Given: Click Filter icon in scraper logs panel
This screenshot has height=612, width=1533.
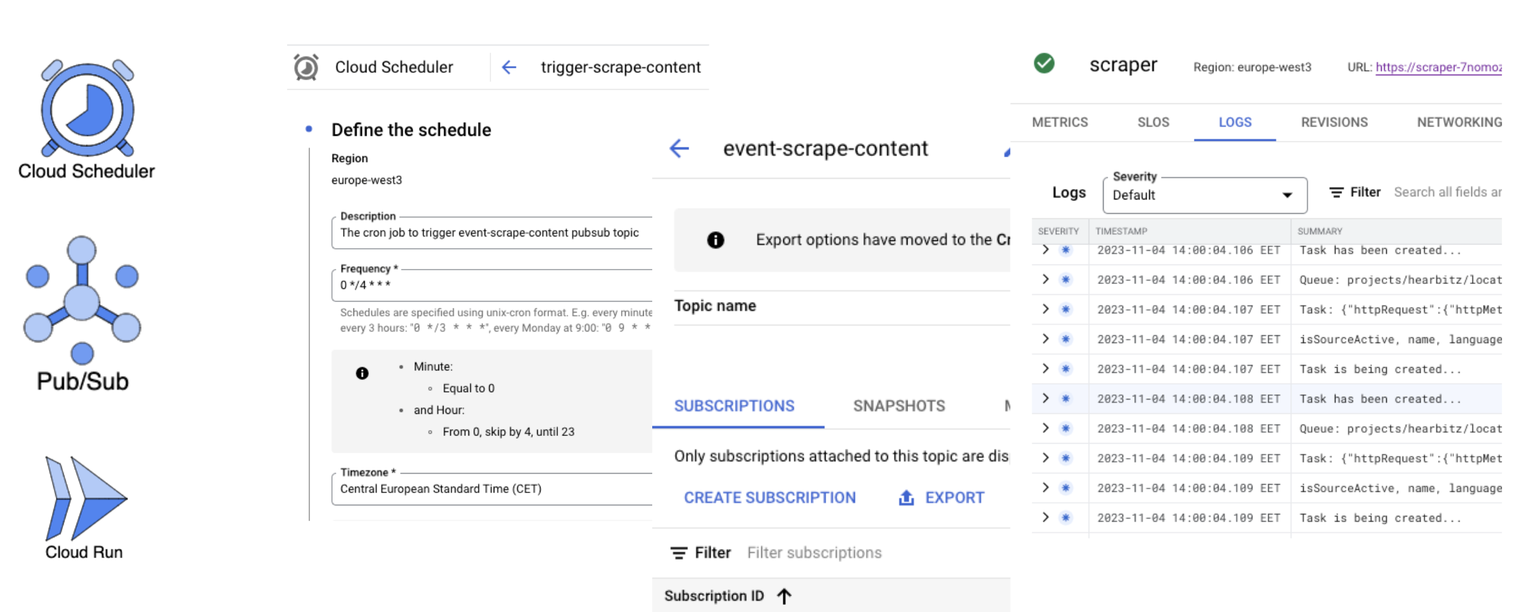Looking at the screenshot, I should [x=1336, y=192].
